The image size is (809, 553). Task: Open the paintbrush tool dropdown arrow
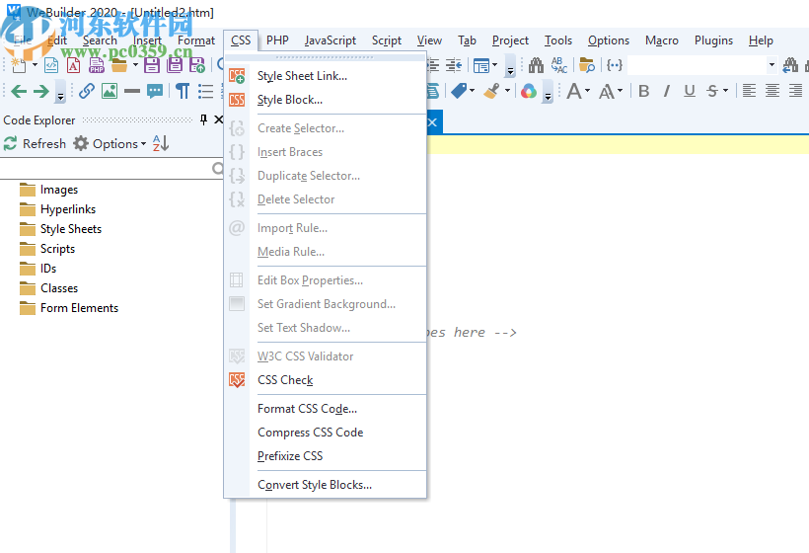508,91
